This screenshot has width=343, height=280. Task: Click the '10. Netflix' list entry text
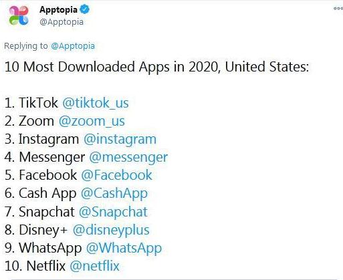tap(35, 266)
